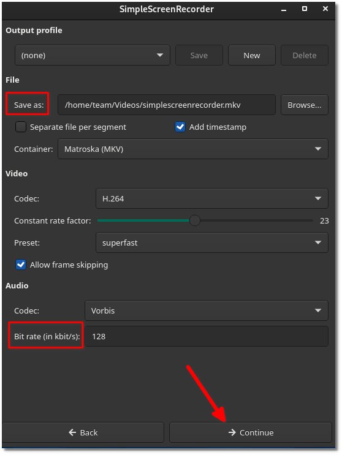Open the Browse file dialog

pos(304,105)
